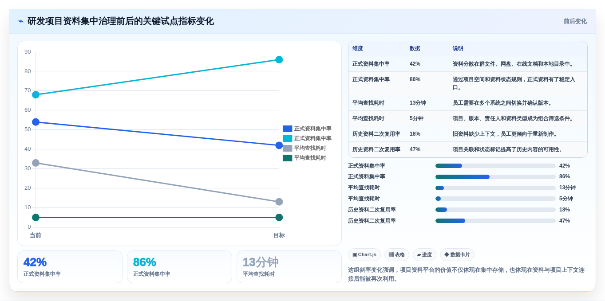
Task: Click the 历史资料二次复用率 label beside 47% bar
Action: click(372, 221)
